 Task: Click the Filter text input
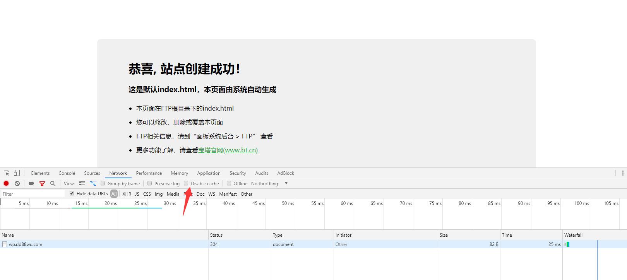click(x=33, y=194)
